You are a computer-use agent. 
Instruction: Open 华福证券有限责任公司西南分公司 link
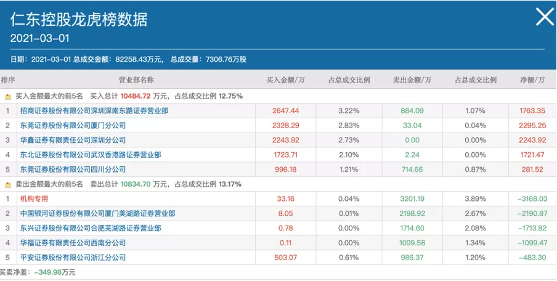[x=73, y=243]
